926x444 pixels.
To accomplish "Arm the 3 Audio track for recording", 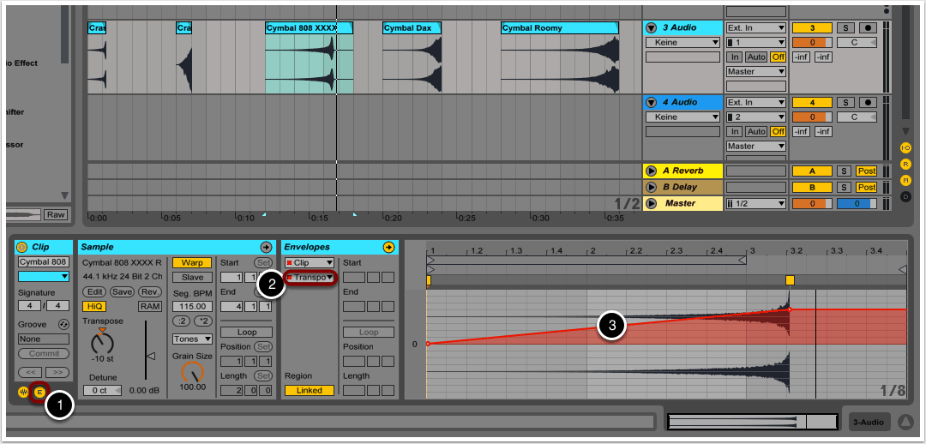I will click(x=868, y=28).
